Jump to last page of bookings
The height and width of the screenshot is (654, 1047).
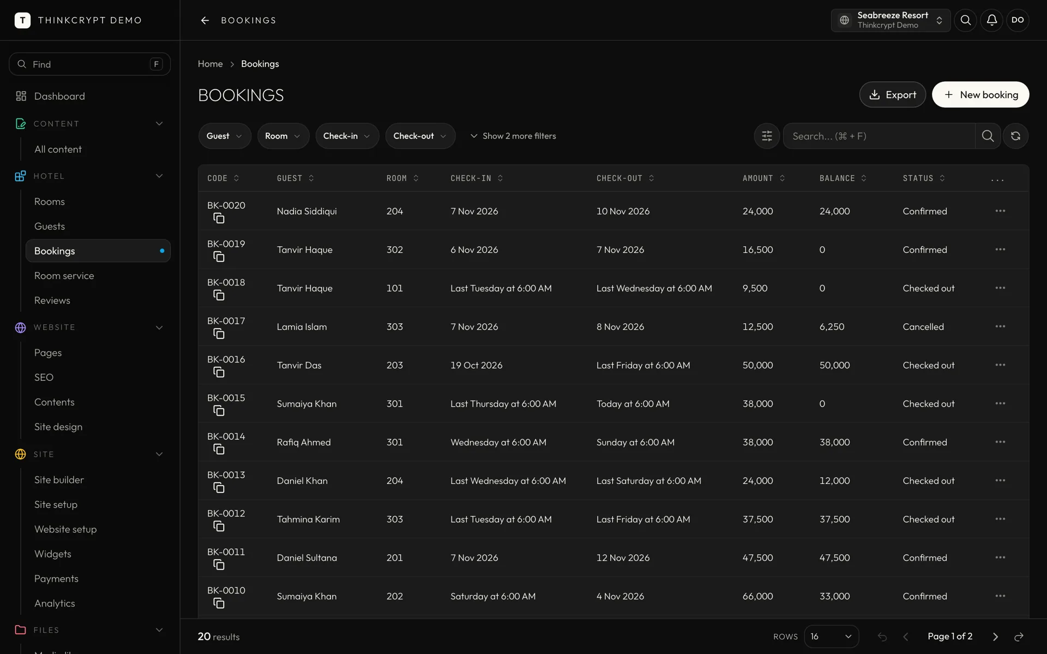pyautogui.click(x=1019, y=637)
